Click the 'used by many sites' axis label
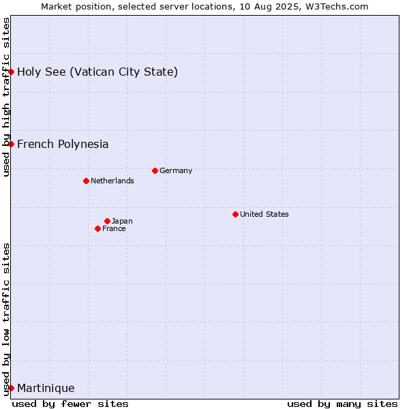The image size is (409, 409). 342,404
